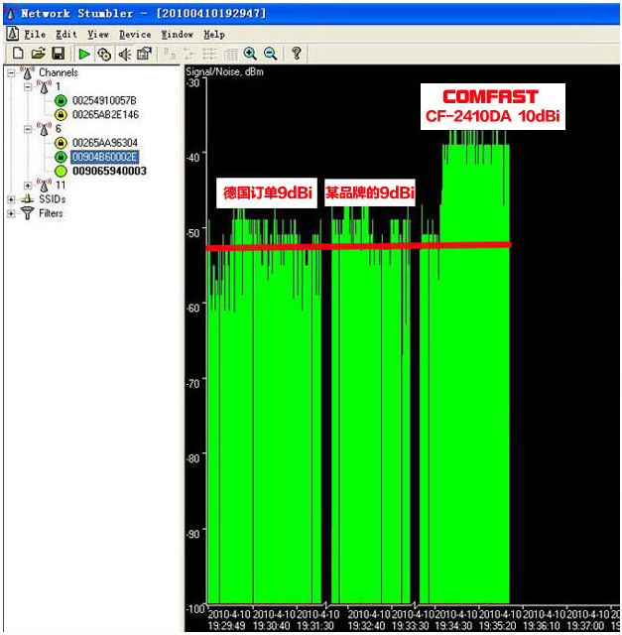Click the funnel icon beside Filters

(28, 213)
